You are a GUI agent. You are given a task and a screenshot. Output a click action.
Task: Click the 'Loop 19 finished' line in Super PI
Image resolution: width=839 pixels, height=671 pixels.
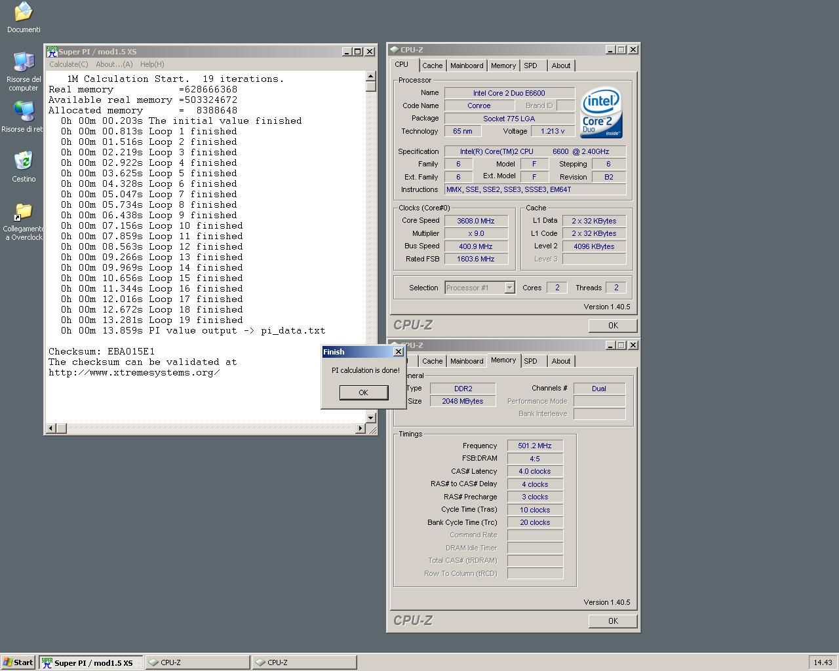pos(152,320)
